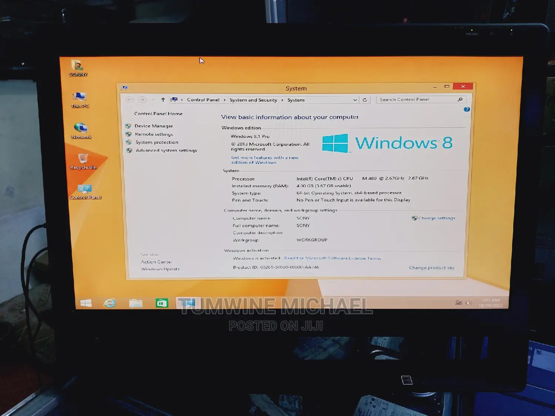Click Get more features with a new edition
Screen dimensions: 555x416
click(265, 160)
